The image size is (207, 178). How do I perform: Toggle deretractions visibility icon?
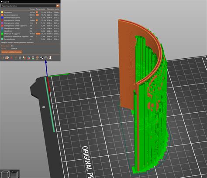click(x=16, y=58)
